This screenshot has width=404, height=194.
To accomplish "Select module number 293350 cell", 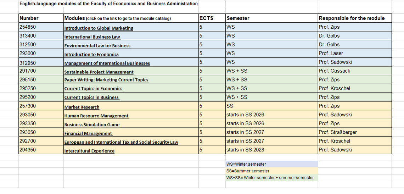I will (41, 123).
